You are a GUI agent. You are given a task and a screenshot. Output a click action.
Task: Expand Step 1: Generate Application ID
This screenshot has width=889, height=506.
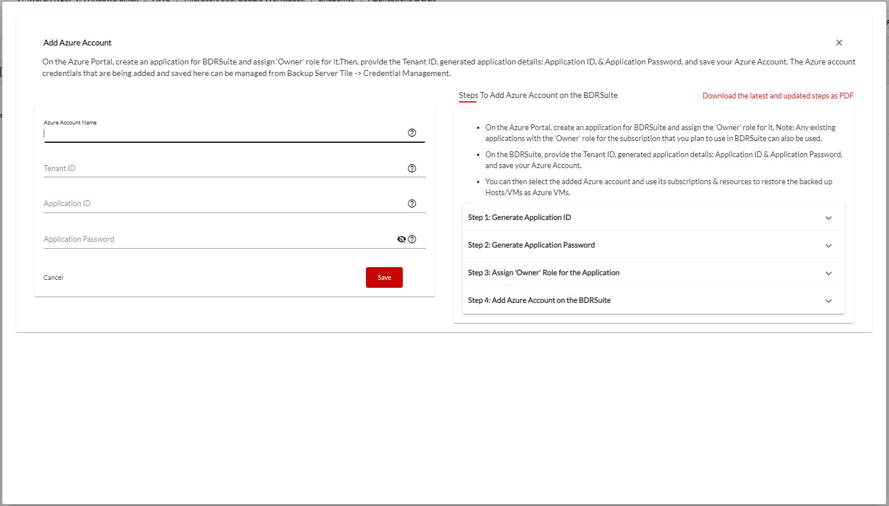653,218
